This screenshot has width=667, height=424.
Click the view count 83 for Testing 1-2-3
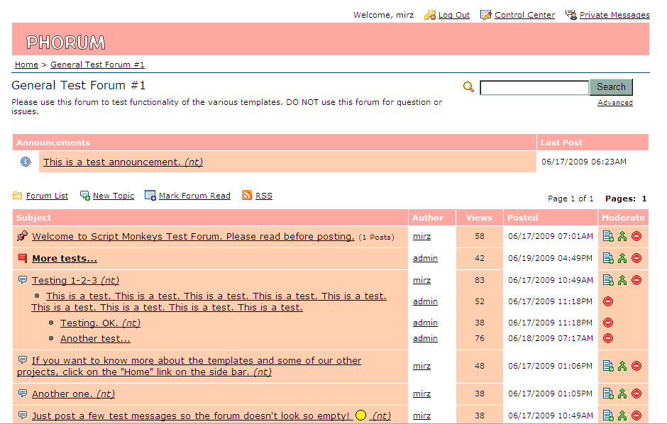point(480,280)
